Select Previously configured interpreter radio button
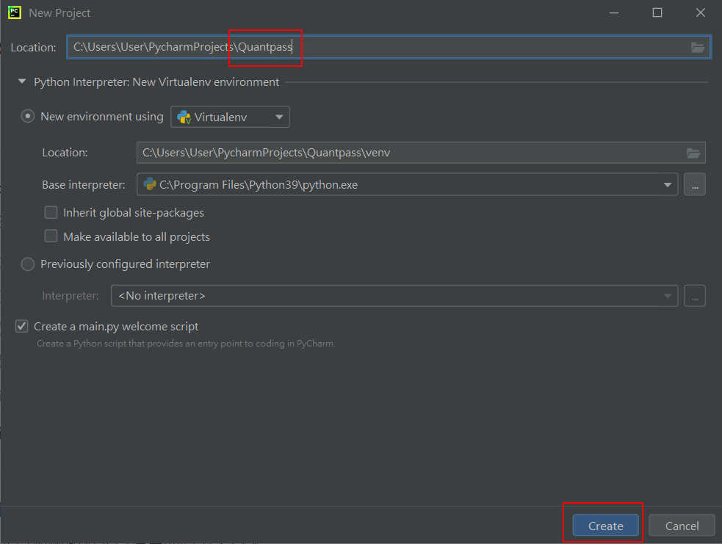 click(x=28, y=264)
